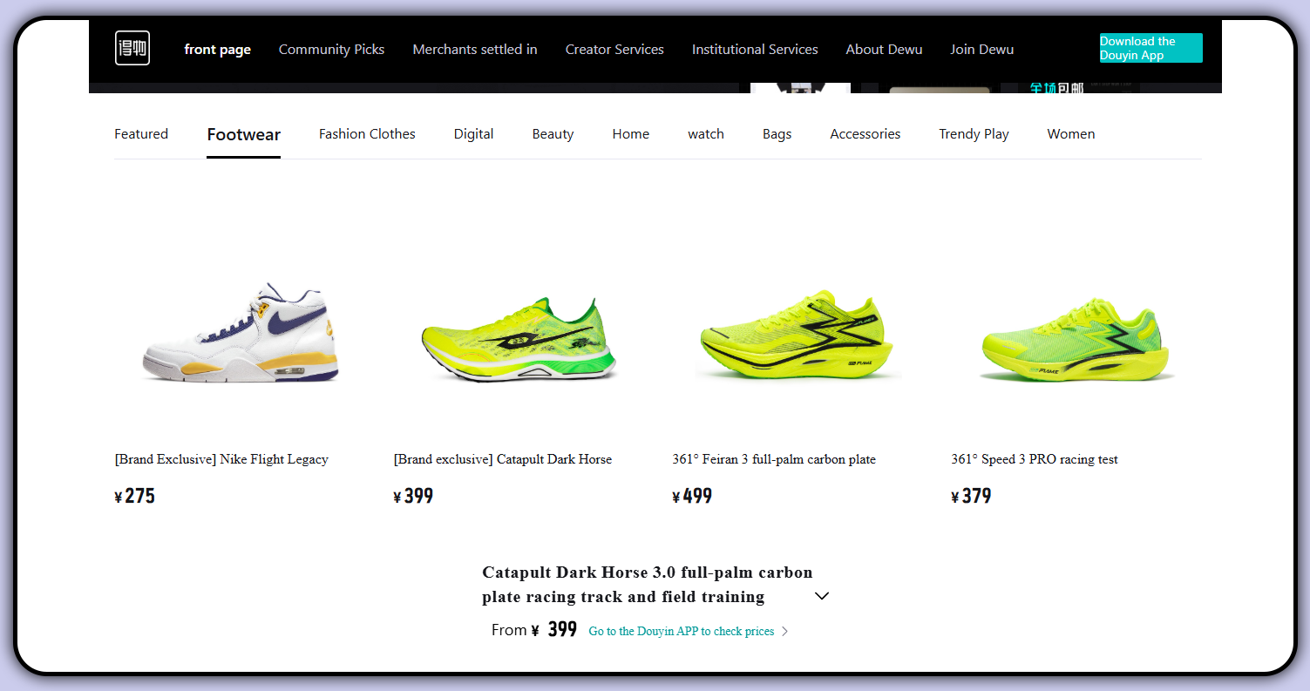Screen dimensions: 1310x691
Task: Open Go to the Douyin APP to check prices
Action: 681,631
